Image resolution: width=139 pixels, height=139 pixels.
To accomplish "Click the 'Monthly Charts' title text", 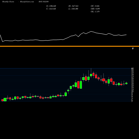I will tap(8, 2).
